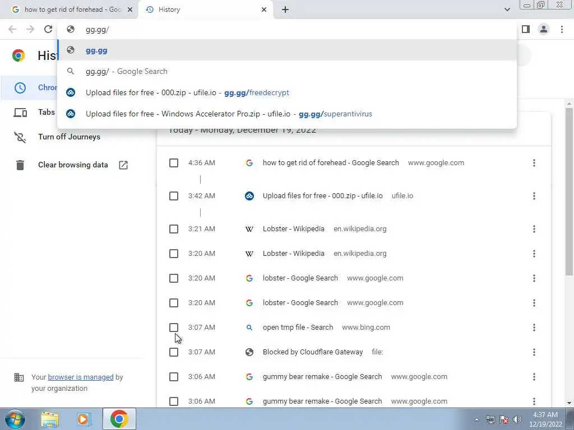Choose the 'gg.gg/ - Google Search' suggestion
The height and width of the screenshot is (430, 574).
point(287,71)
